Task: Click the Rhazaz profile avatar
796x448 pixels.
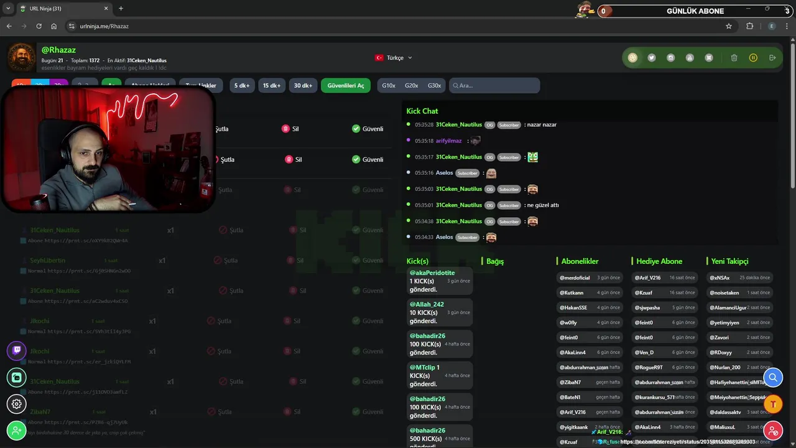Action: tap(21, 58)
